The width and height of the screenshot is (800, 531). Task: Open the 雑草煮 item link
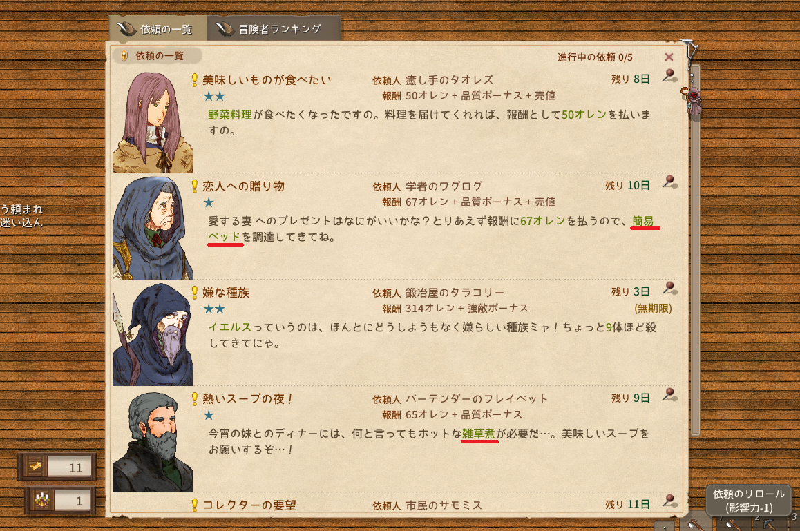pyautogui.click(x=479, y=434)
